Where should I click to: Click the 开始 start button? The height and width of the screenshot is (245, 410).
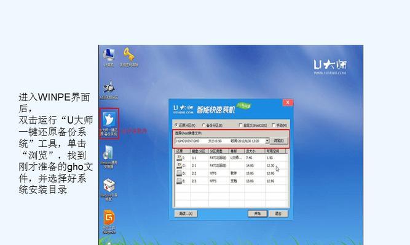pyautogui.click(x=258, y=214)
